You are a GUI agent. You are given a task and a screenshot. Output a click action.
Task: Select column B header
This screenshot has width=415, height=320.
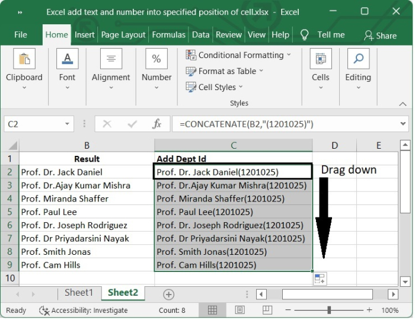tap(87, 145)
